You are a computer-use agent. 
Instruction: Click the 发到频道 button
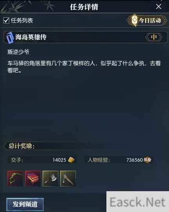coord(25,204)
